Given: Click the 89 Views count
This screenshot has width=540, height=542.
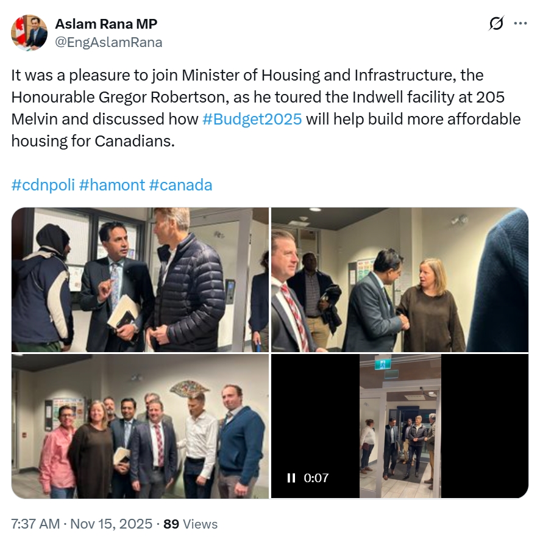Looking at the screenshot, I should (x=191, y=524).
